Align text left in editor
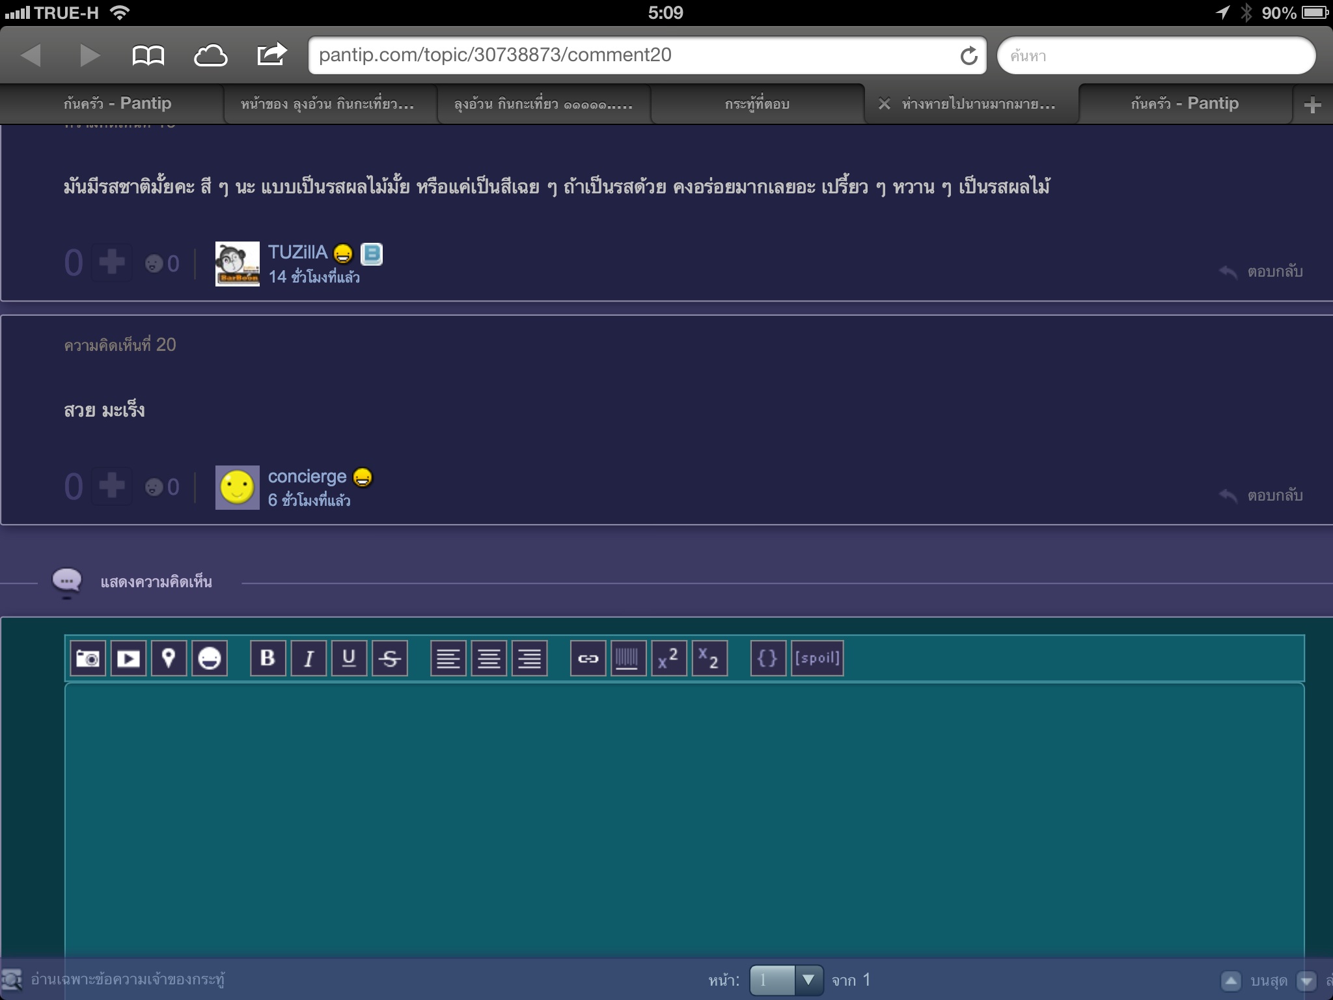The image size is (1333, 1000). click(448, 658)
